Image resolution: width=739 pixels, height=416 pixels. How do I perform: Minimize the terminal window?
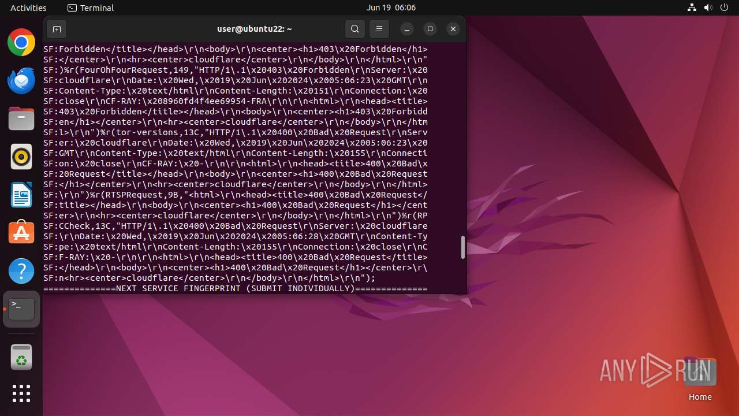click(407, 29)
